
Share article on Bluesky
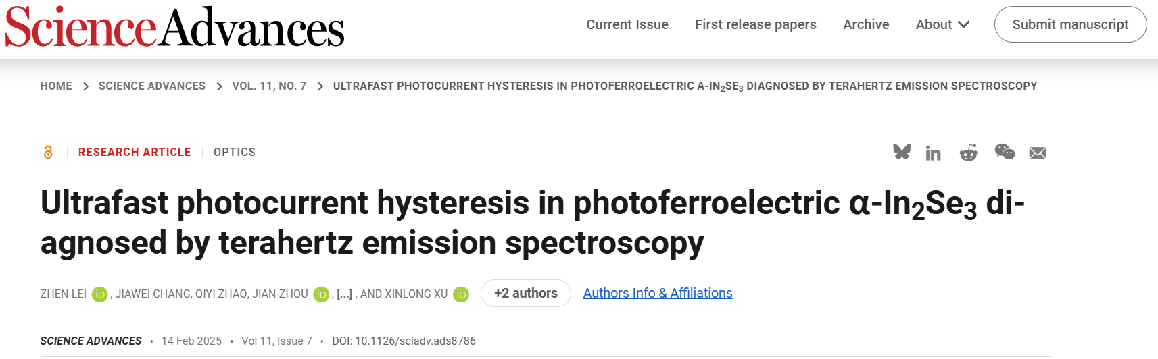[x=902, y=153]
